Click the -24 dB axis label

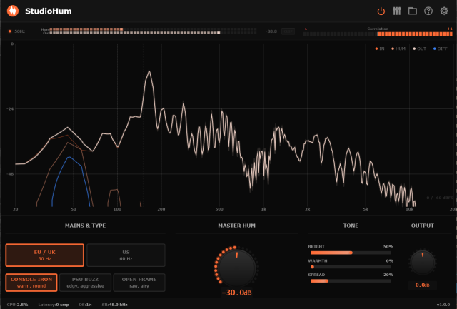(x=9, y=109)
